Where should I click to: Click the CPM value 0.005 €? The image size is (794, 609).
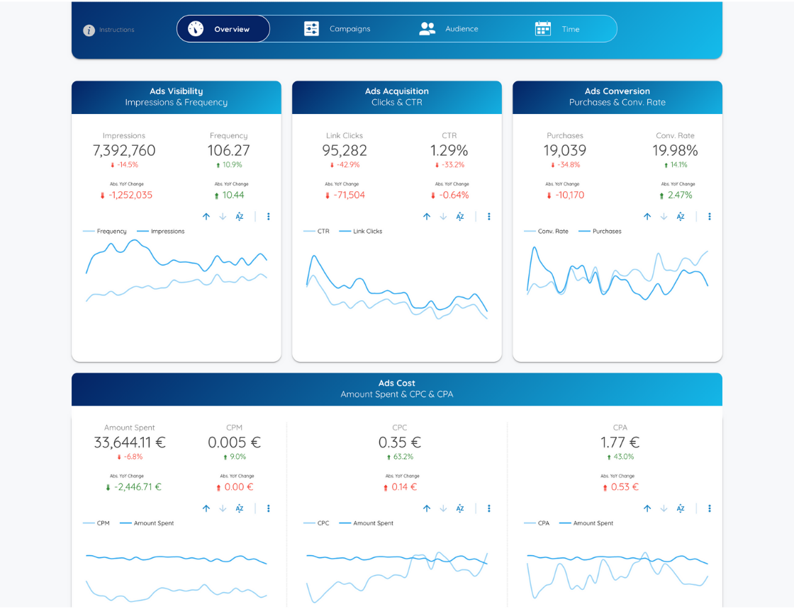click(235, 443)
